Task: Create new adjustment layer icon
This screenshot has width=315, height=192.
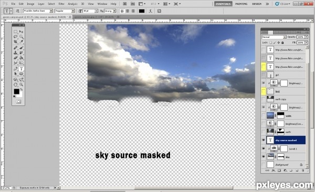Action: pyautogui.click(x=285, y=170)
